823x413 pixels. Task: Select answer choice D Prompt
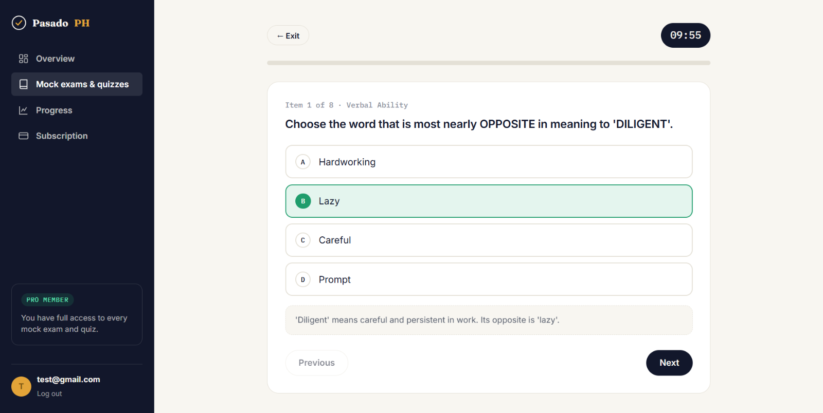(489, 279)
